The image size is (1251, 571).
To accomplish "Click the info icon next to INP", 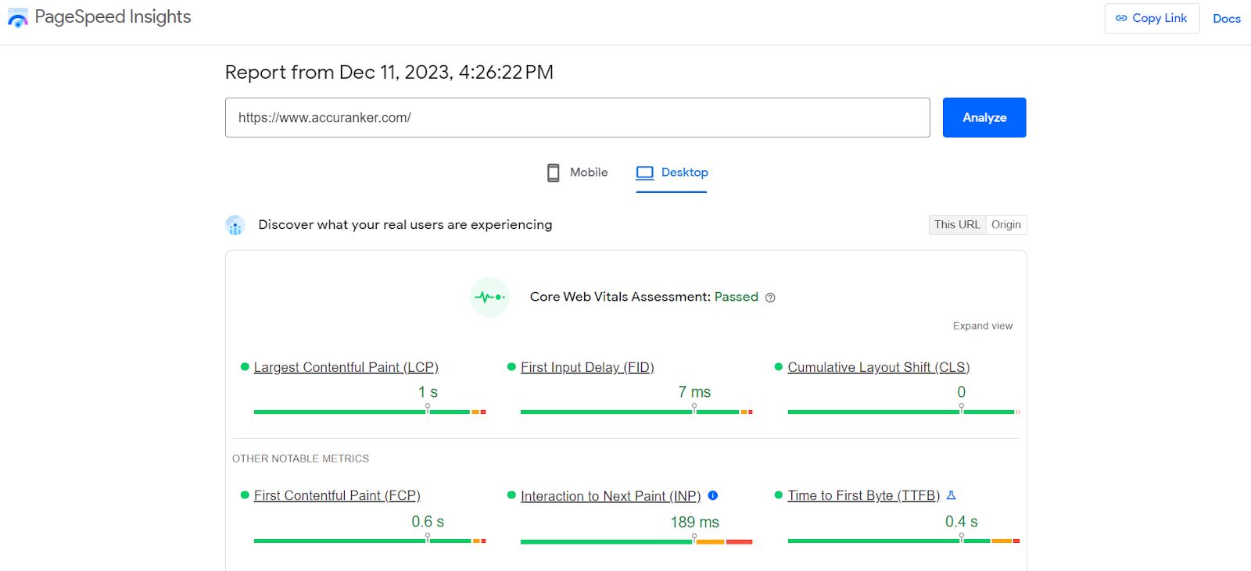I will click(x=712, y=495).
